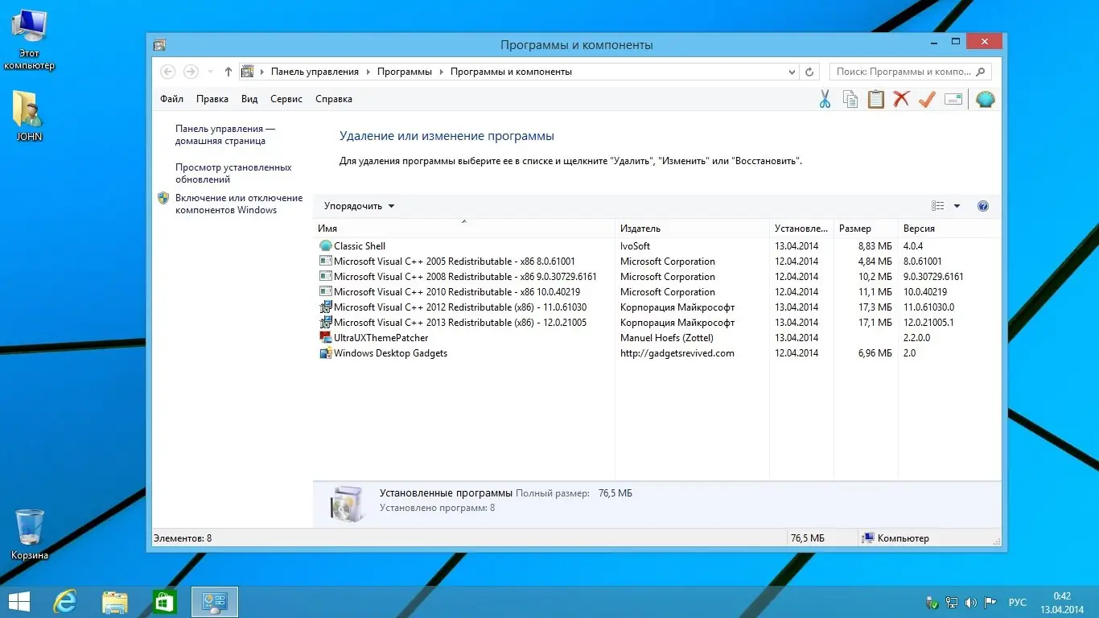This screenshot has width=1099, height=618.
Task: Click the Copy documents toolbar icon
Action: [x=850, y=99]
